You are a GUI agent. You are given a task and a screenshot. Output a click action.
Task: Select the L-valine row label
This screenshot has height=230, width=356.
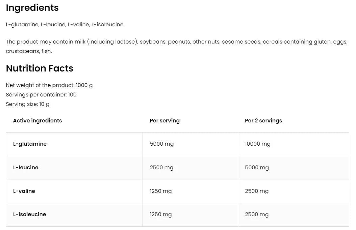tap(24, 191)
